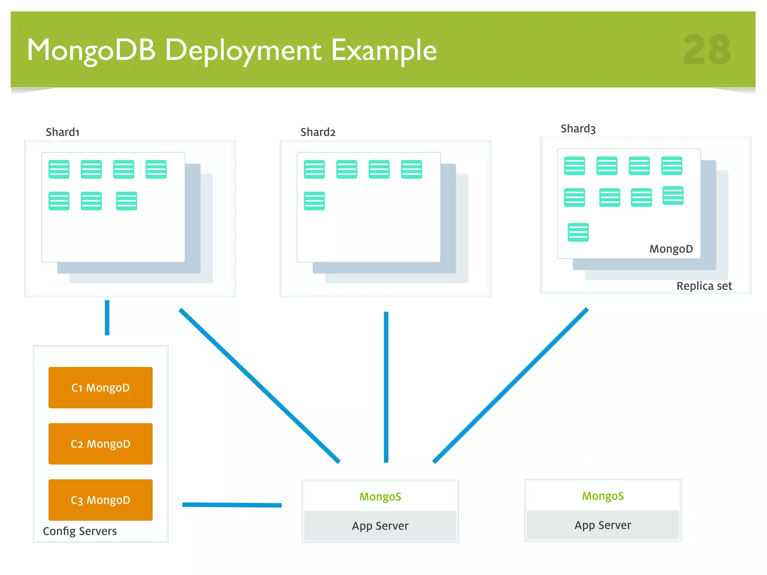Select the C2 MongoD config server box
Image resolution: width=767 pixels, height=575 pixels.
tap(100, 444)
